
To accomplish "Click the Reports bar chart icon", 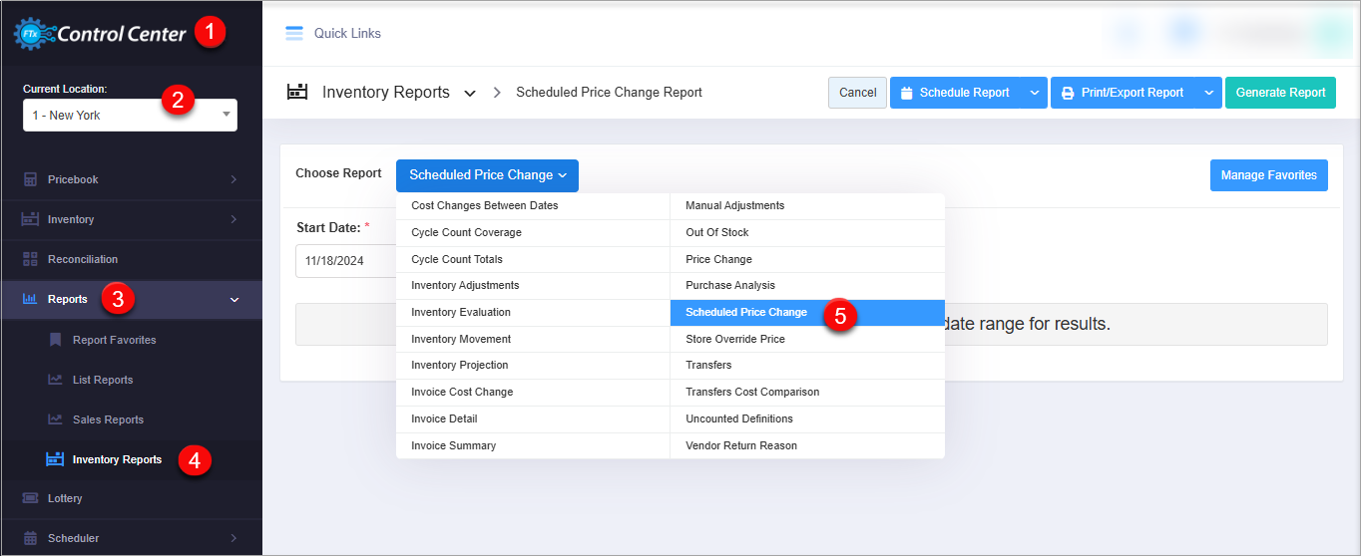I will coord(30,299).
